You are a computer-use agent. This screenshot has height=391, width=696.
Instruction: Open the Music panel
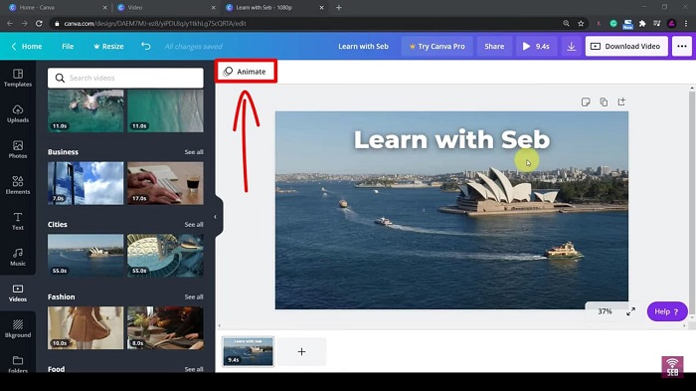18,258
